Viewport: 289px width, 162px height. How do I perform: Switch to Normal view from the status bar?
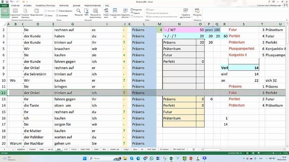[x=247, y=153]
